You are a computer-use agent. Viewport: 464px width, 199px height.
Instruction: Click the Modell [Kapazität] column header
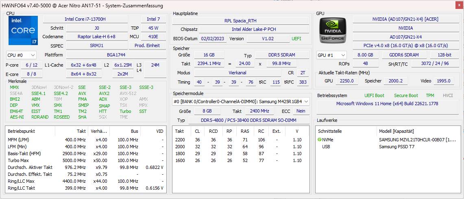396,131
